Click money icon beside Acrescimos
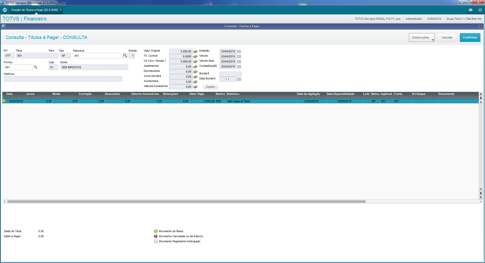 coord(195,82)
